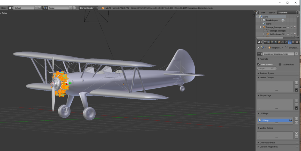Toggle selectability of BallEnclosure.001
Screen dimensions: 301x151
pyautogui.click(x=291, y=34)
